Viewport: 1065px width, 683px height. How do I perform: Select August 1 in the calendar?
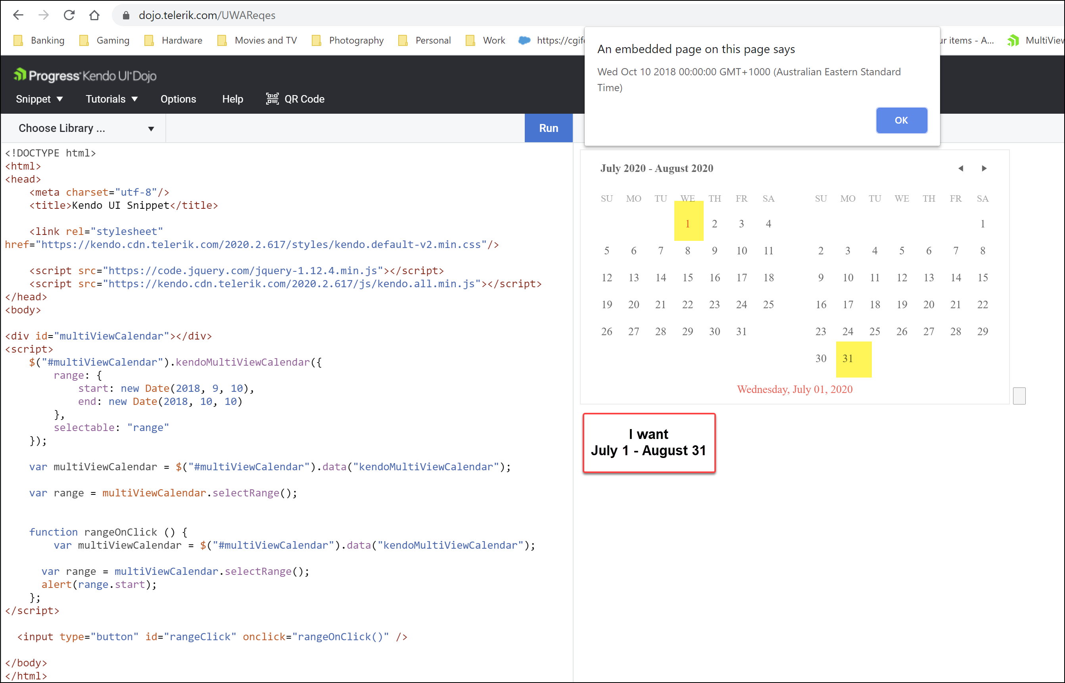point(983,224)
